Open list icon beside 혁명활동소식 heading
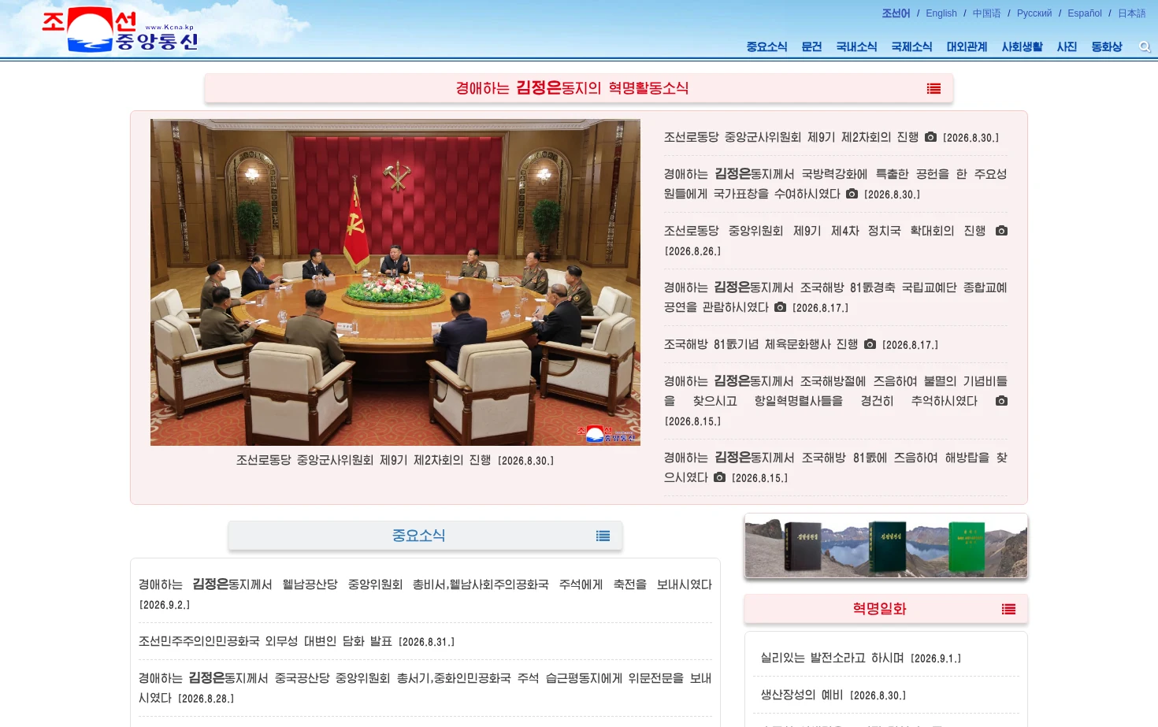 click(x=933, y=88)
